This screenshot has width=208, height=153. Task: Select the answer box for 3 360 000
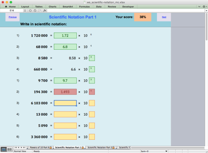click(65, 137)
